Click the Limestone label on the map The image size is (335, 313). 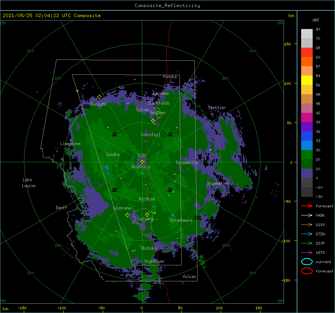[x=70, y=144]
